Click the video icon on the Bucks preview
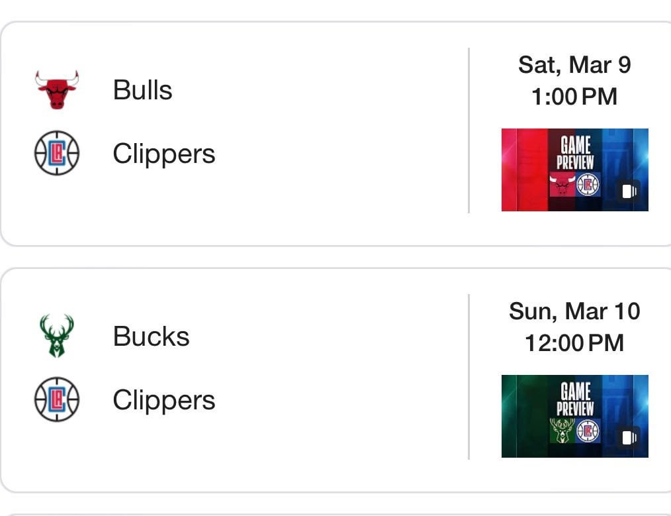The image size is (671, 516). (x=629, y=438)
